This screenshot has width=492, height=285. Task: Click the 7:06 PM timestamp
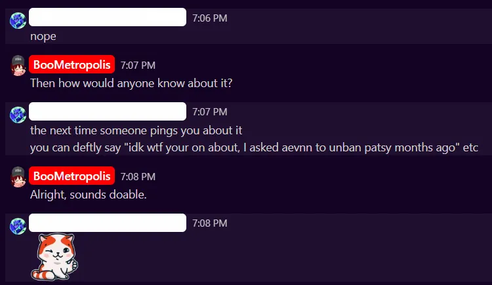210,18
